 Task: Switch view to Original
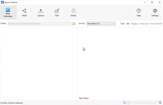point(134,24)
